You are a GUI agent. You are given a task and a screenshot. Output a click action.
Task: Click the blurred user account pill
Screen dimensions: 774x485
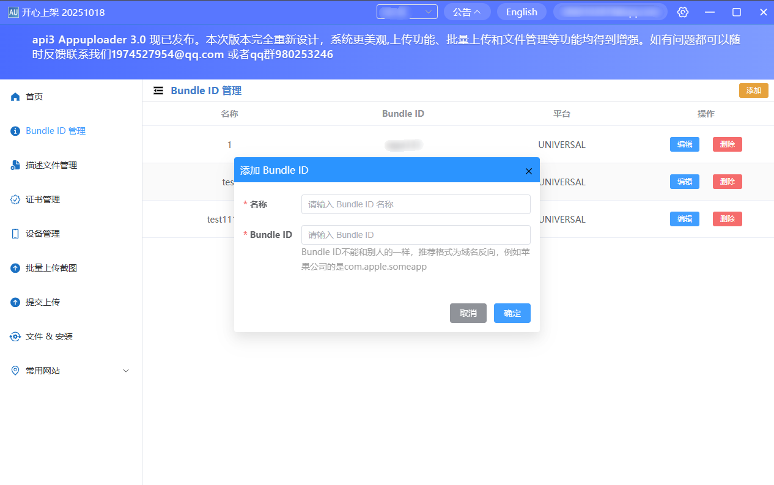[x=610, y=12]
